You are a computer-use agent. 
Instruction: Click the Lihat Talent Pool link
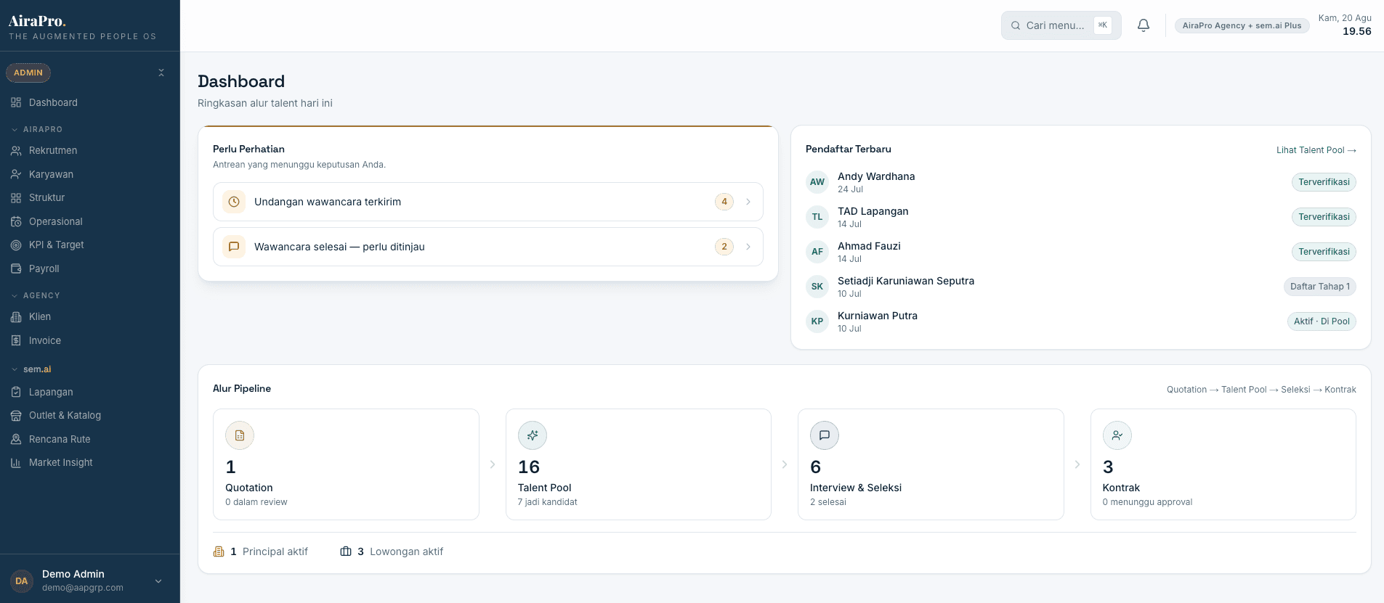pos(1316,150)
